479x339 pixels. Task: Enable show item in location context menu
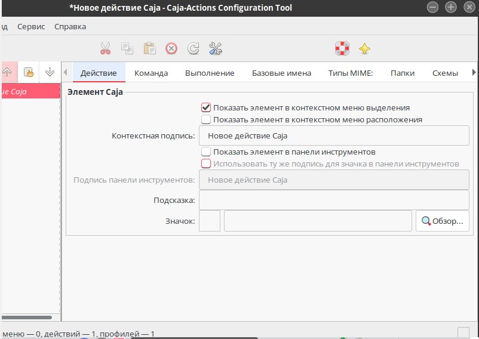click(x=206, y=119)
